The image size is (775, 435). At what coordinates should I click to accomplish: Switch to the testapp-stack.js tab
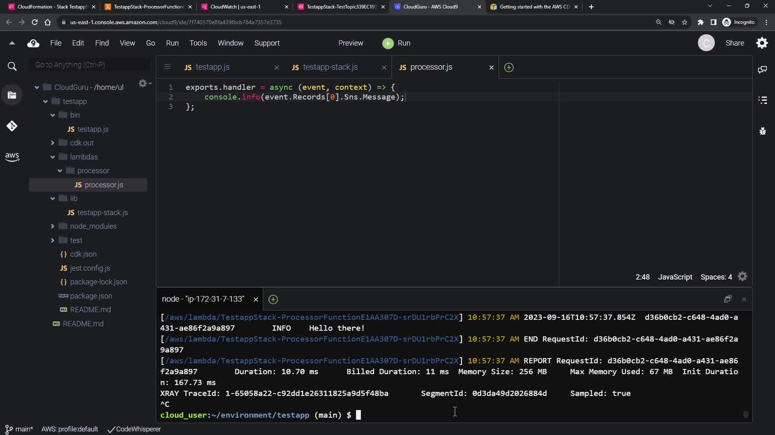click(x=330, y=67)
